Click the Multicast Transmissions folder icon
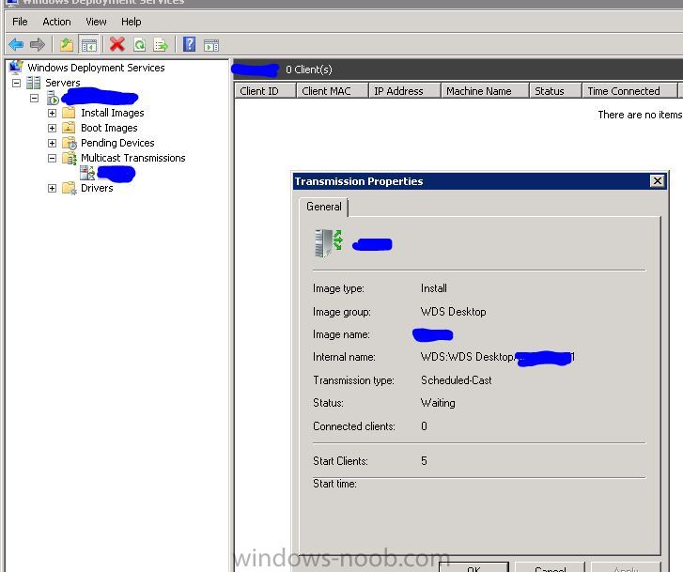 tap(70, 158)
